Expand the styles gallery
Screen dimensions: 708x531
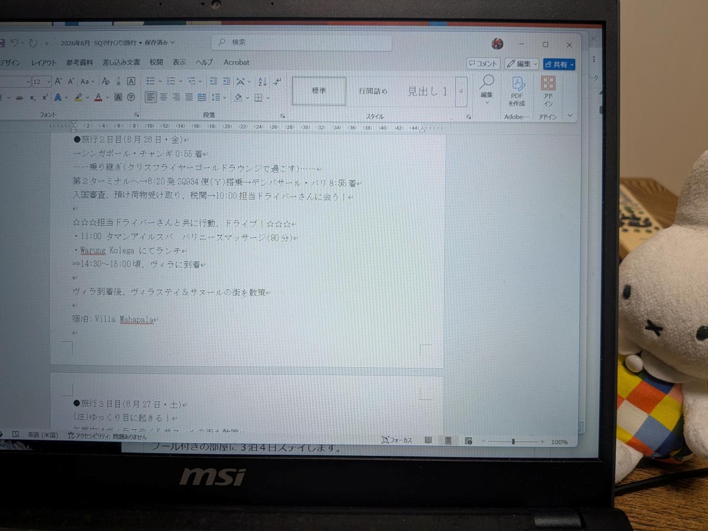(x=461, y=91)
